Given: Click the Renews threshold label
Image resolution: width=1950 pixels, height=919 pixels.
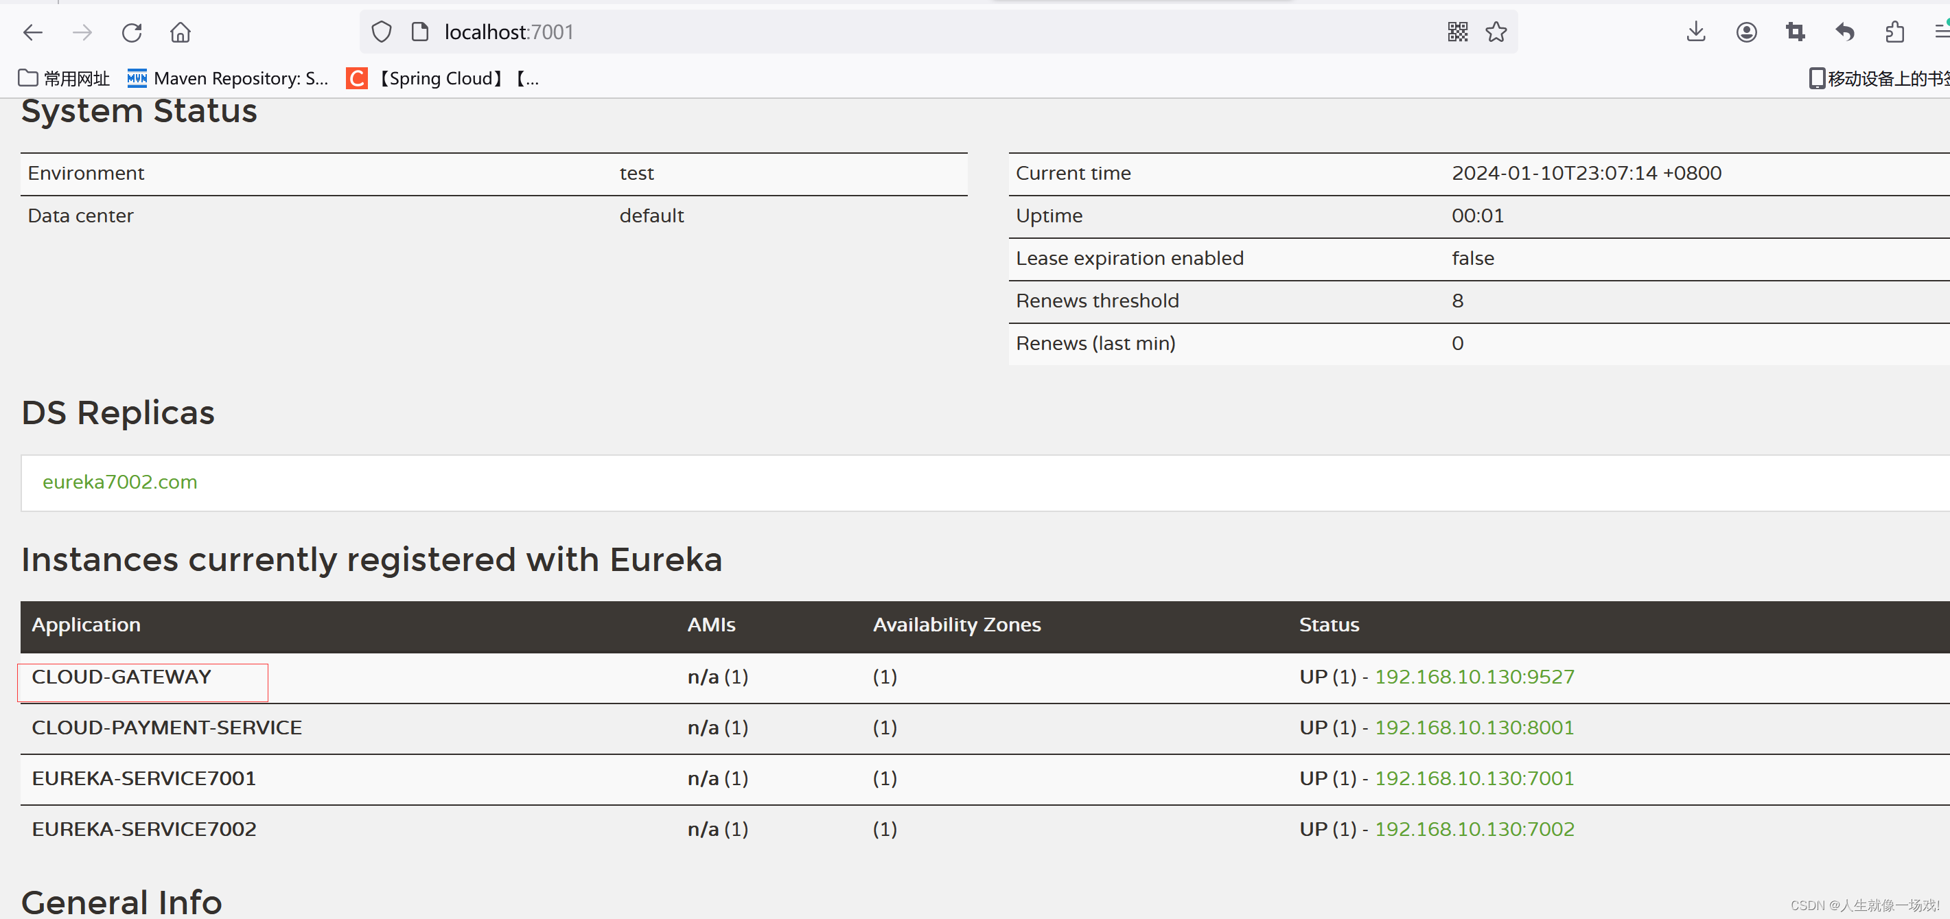Looking at the screenshot, I should 1097,301.
